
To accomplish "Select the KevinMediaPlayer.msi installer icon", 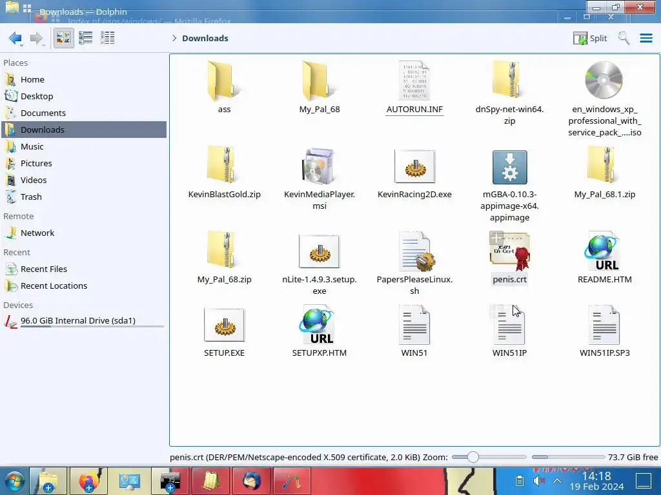I will (319, 166).
